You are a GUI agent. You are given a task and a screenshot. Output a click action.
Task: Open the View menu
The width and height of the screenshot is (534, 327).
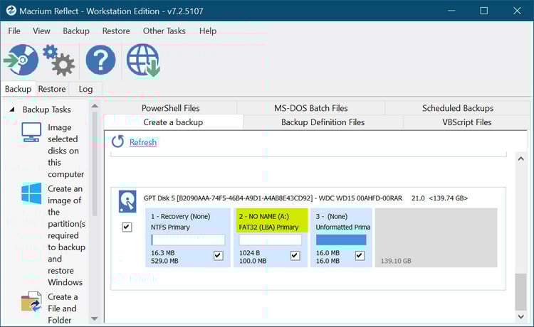[x=41, y=31]
